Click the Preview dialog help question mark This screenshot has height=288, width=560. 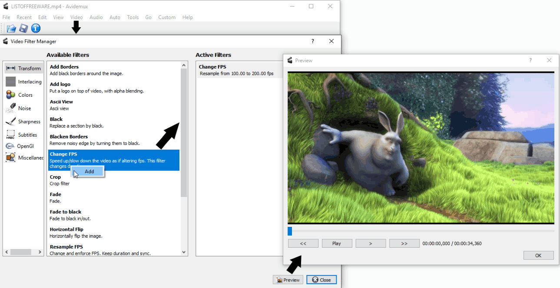click(530, 60)
